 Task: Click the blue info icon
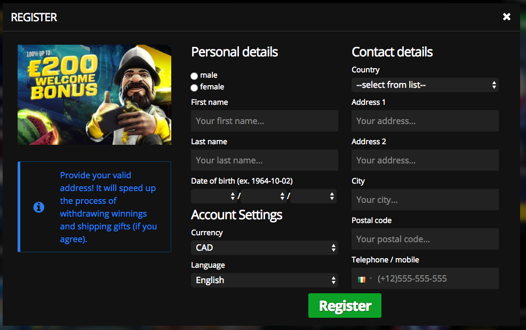coord(38,207)
